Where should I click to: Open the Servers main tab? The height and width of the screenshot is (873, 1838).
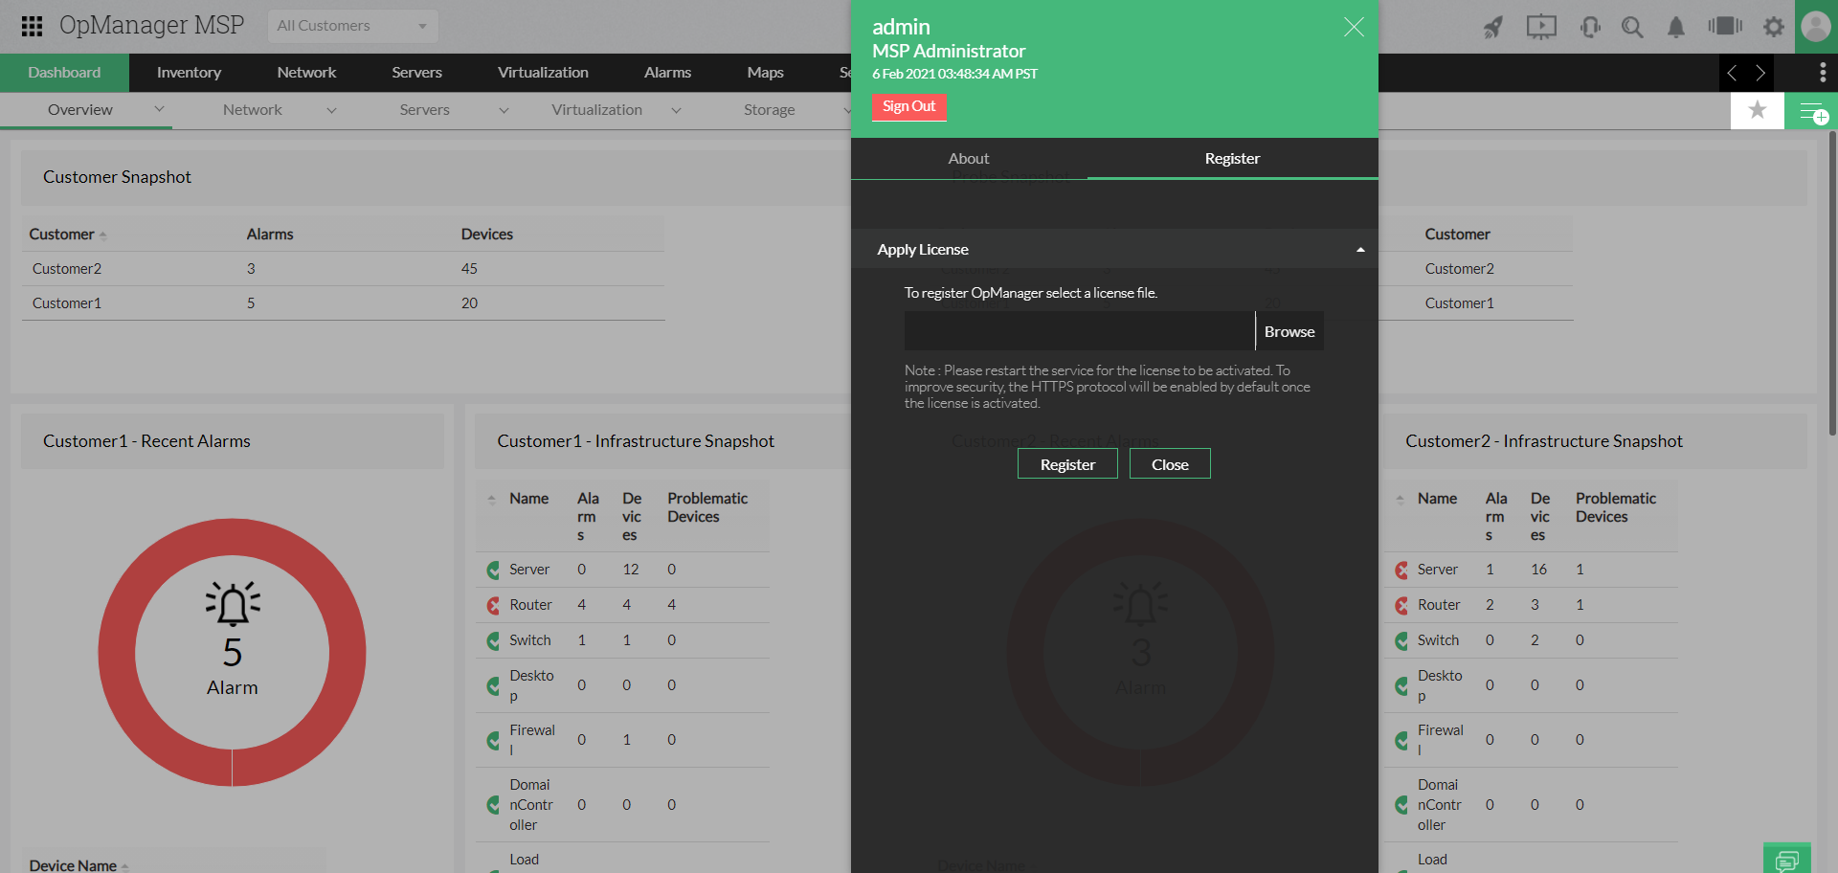click(416, 73)
